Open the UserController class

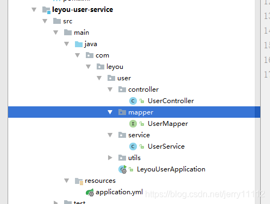(171, 101)
